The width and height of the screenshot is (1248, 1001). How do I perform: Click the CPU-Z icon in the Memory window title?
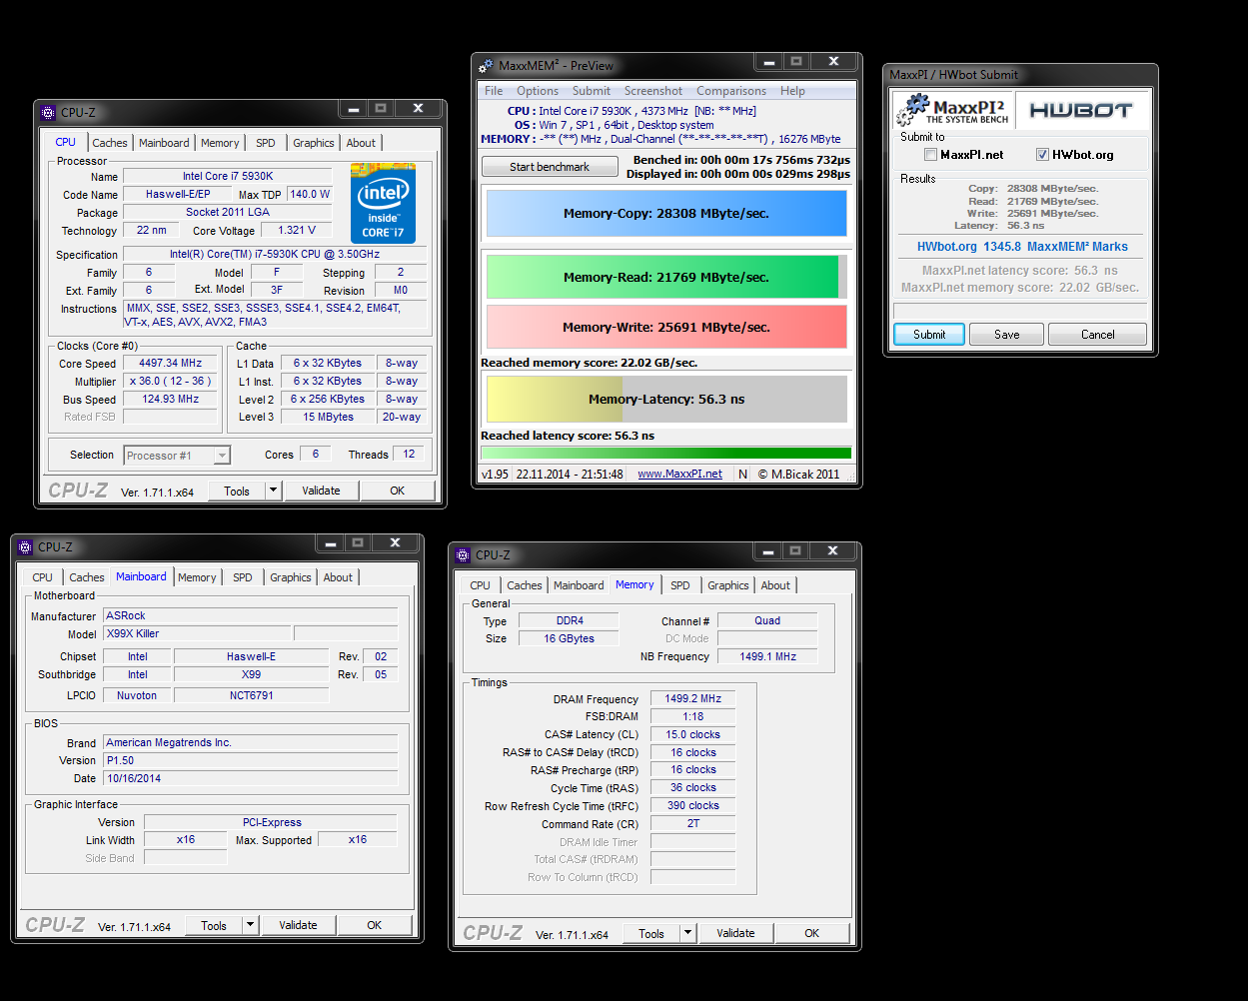tap(463, 554)
